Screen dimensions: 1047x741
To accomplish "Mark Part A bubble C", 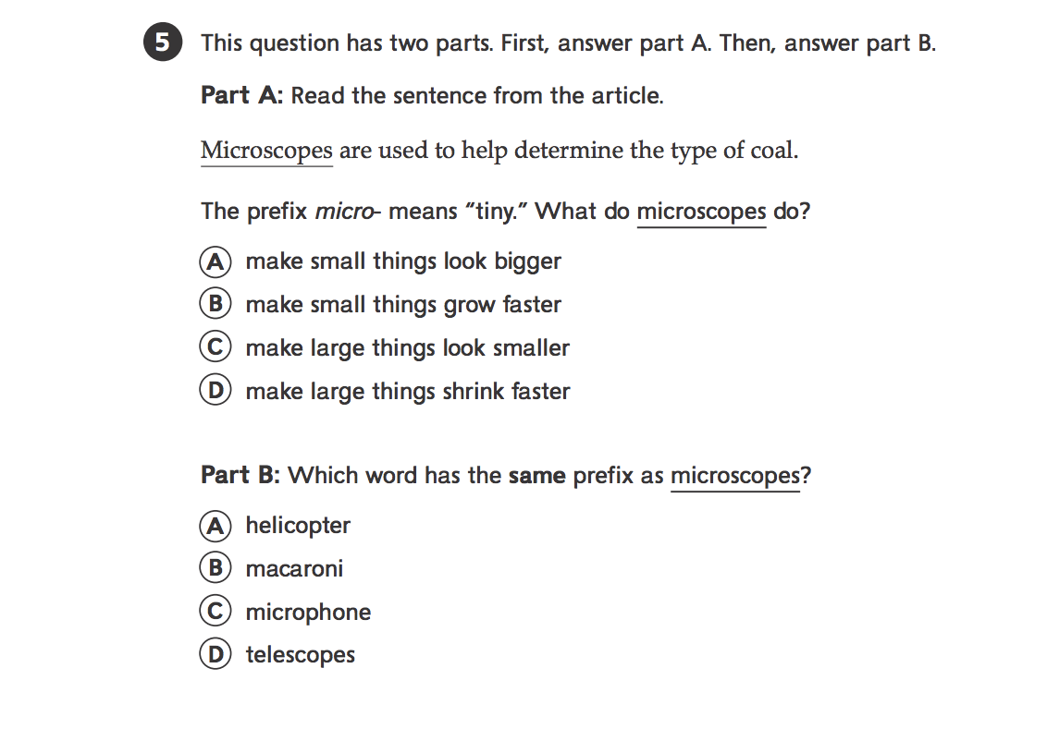I will coord(215,348).
